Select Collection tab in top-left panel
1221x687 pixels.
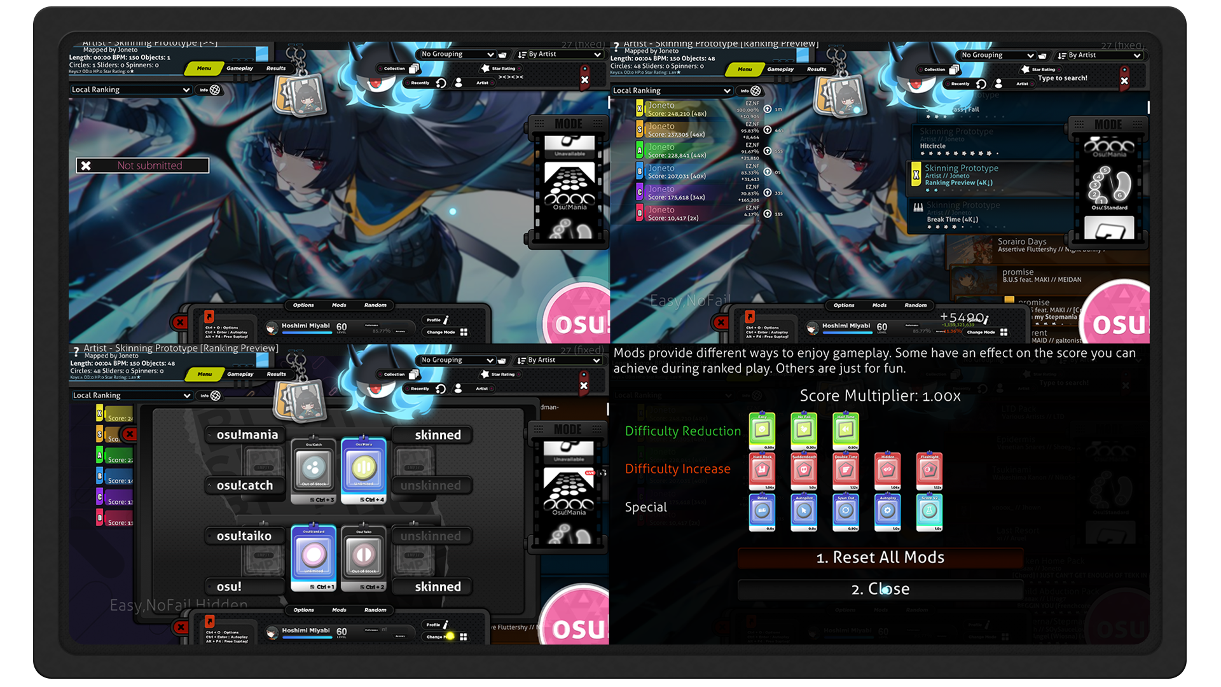[398, 68]
